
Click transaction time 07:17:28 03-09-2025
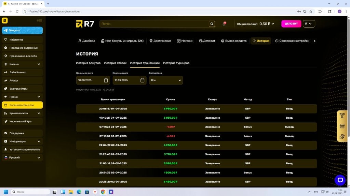pos(113,127)
